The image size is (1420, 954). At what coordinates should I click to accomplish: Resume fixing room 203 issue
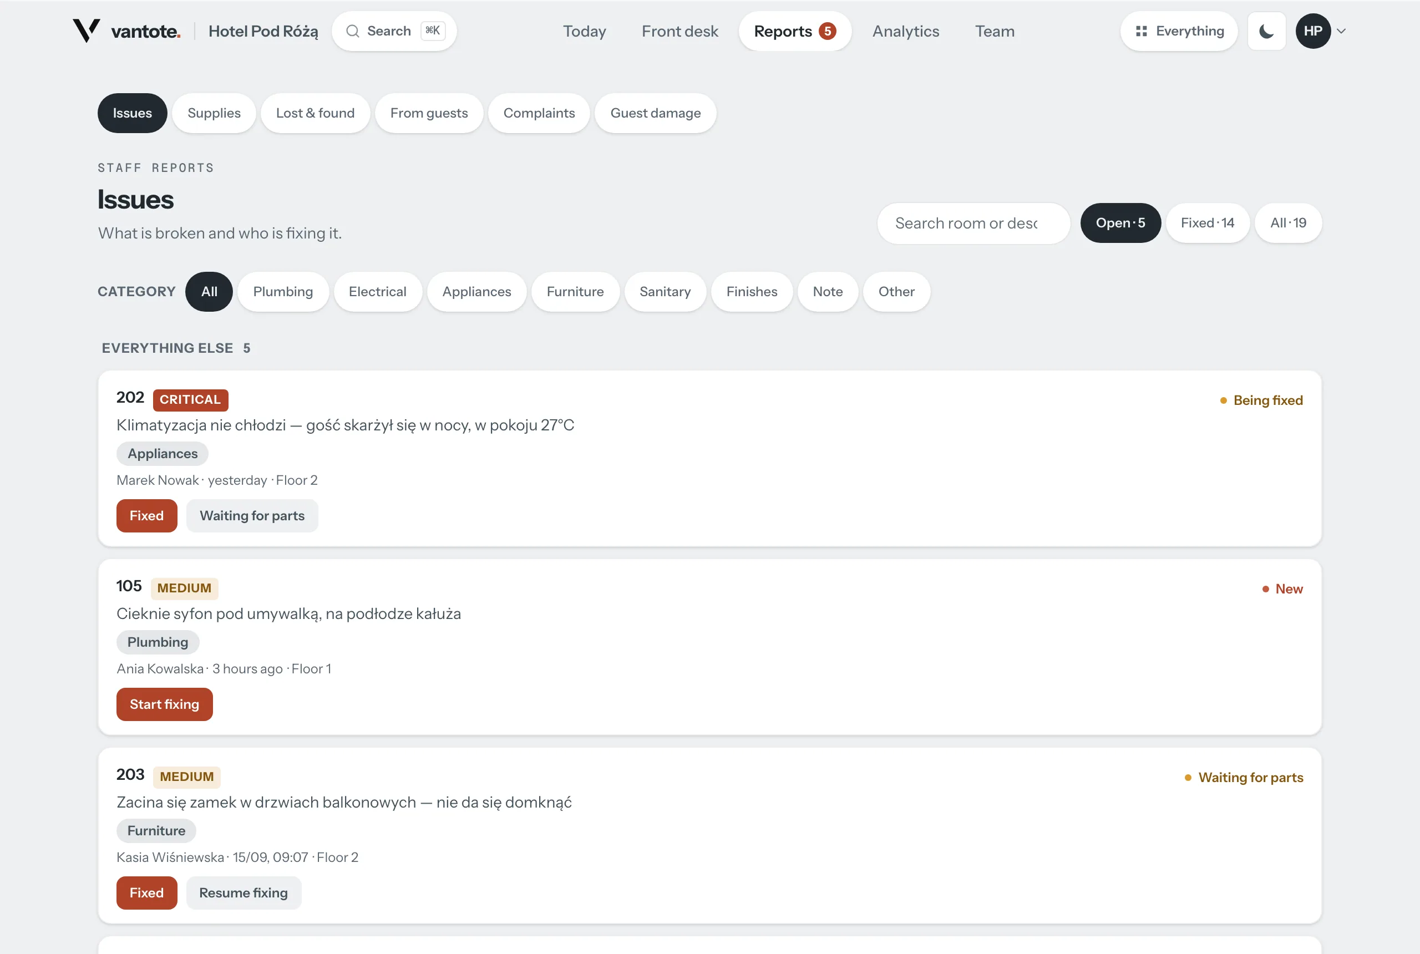(244, 893)
